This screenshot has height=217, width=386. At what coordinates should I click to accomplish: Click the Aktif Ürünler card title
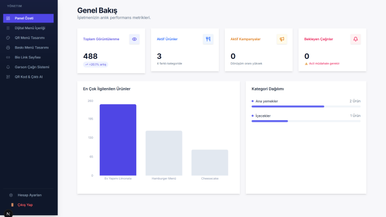tap(167, 39)
